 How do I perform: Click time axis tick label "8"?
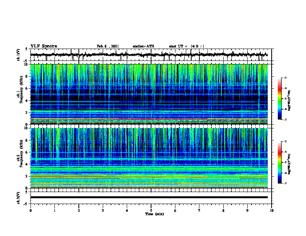(223, 211)
